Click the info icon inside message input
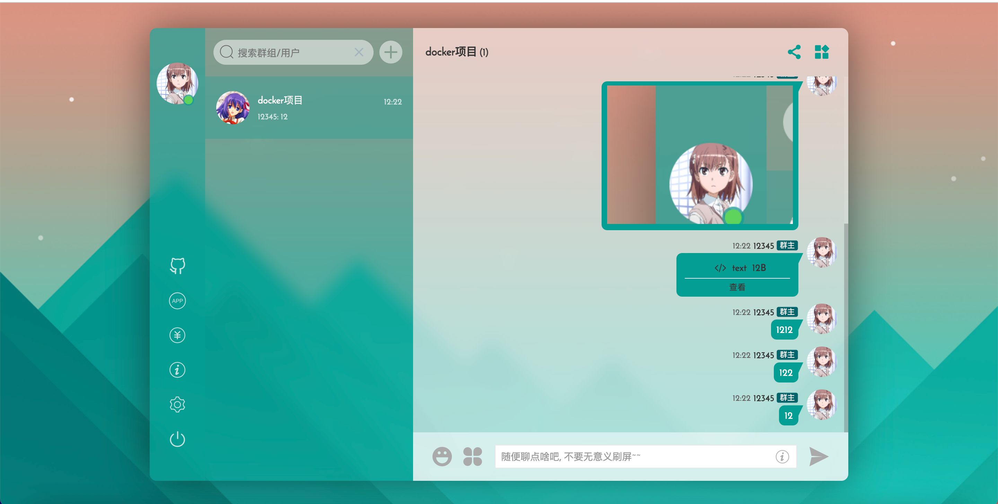This screenshot has width=998, height=504. click(782, 457)
